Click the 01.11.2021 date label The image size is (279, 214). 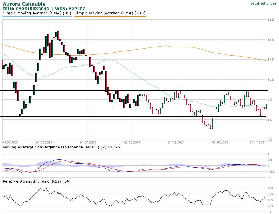258,142
